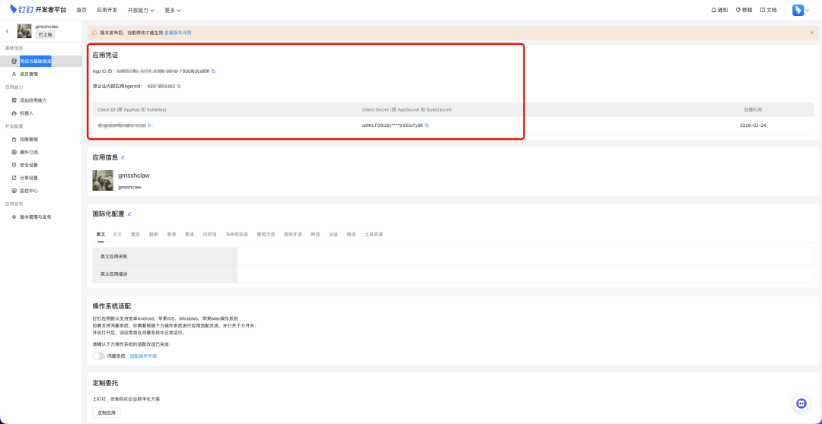Select the 繁体 language tab

[x=135, y=235]
